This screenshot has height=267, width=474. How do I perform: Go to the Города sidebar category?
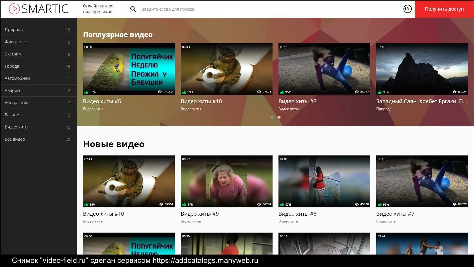click(x=39, y=66)
